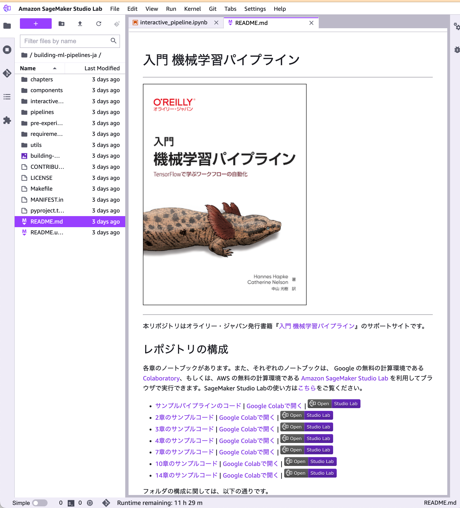
Task: Open the Edit menu
Action: click(x=132, y=9)
